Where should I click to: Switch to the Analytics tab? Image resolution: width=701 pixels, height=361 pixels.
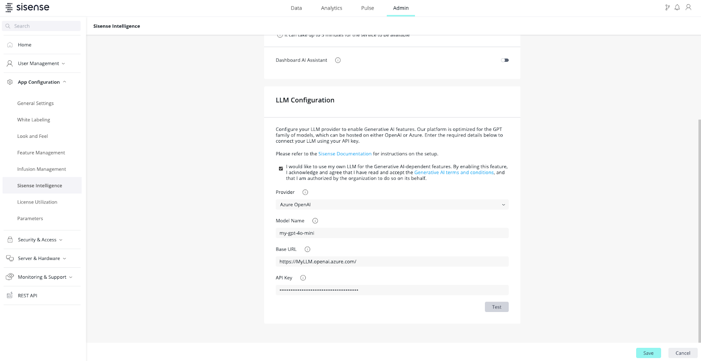pos(332,8)
